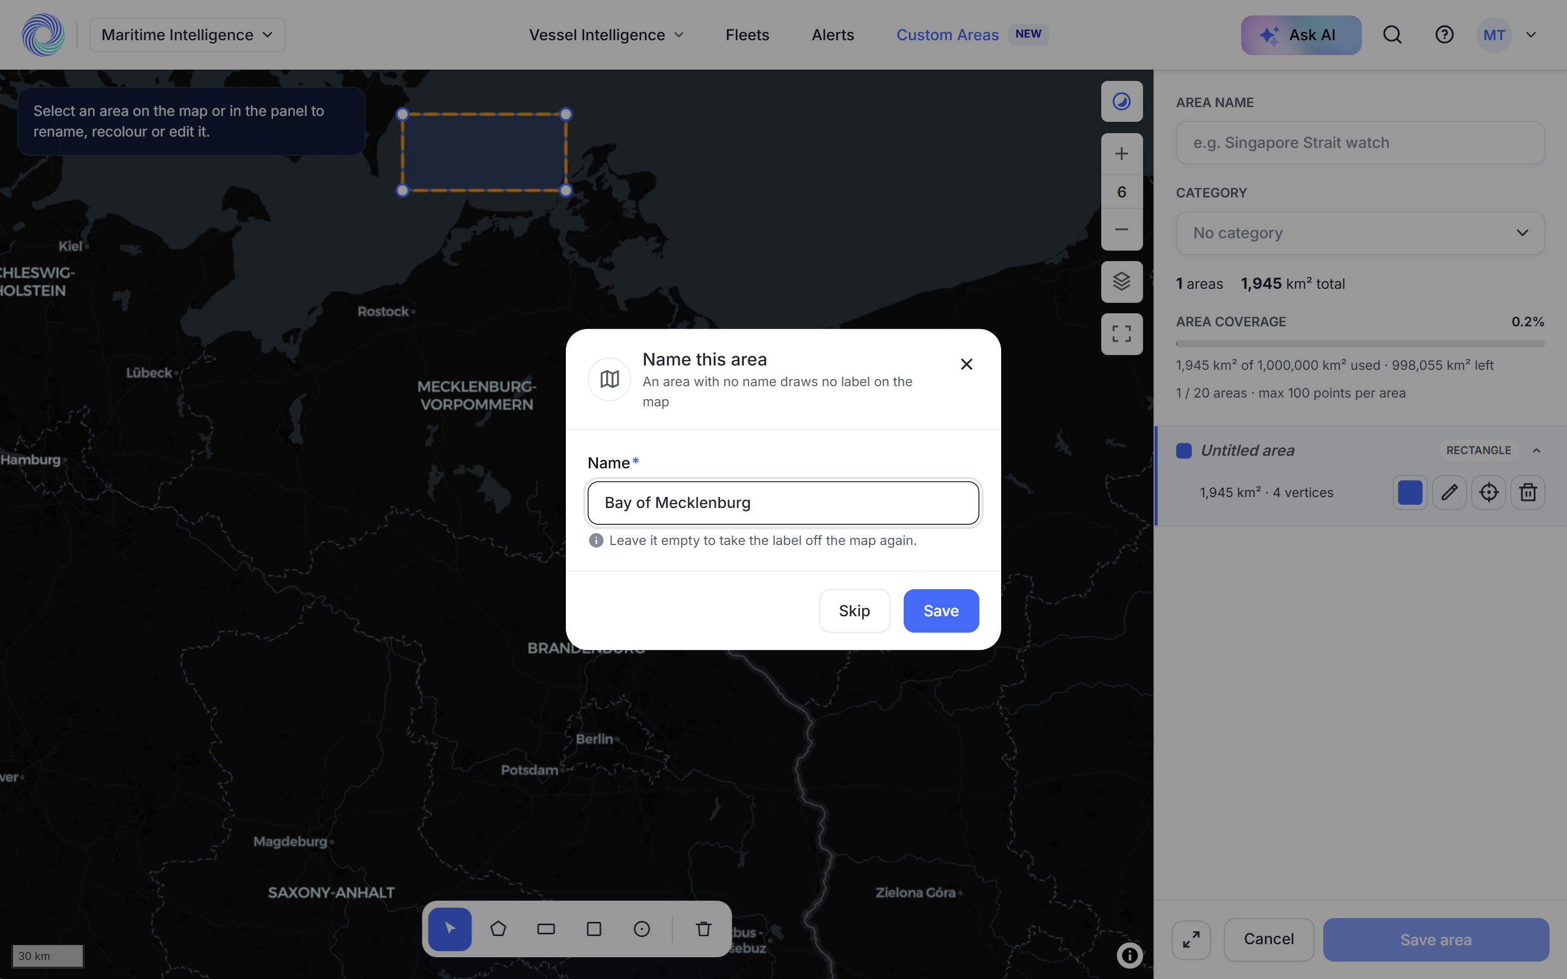Select the pointer selection tool
Viewport: 1567px width, 979px height.
point(450,928)
